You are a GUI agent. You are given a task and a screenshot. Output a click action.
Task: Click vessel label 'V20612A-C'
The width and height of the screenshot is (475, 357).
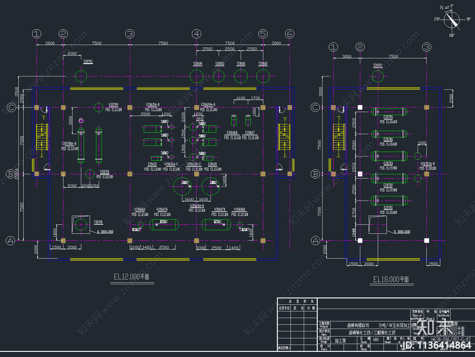[x=194, y=164]
